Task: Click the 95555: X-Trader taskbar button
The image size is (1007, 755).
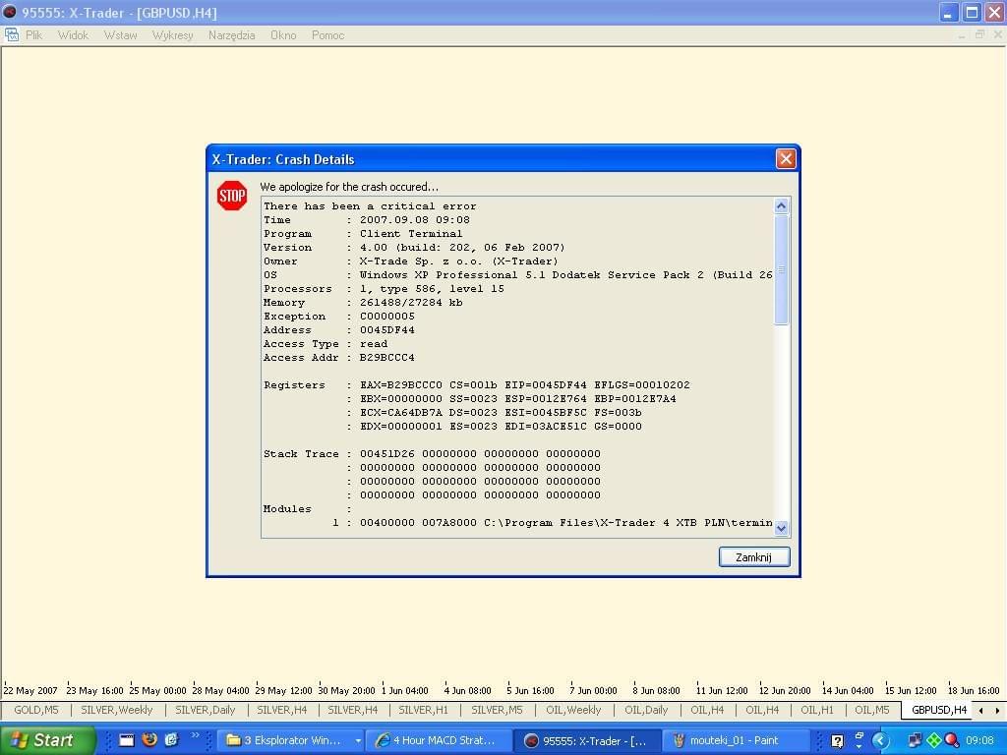Action: (x=587, y=740)
